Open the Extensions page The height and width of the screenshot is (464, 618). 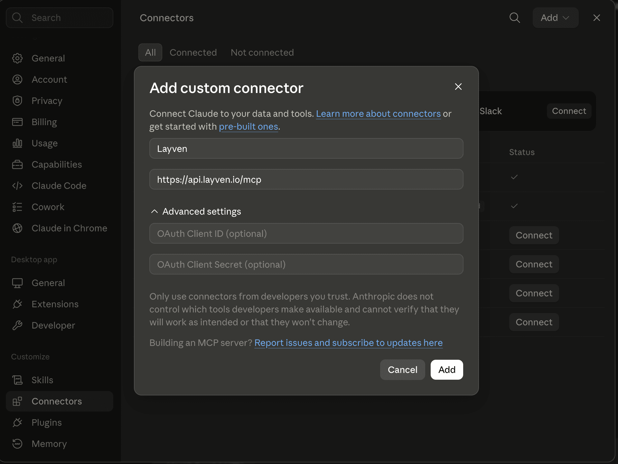(60, 304)
